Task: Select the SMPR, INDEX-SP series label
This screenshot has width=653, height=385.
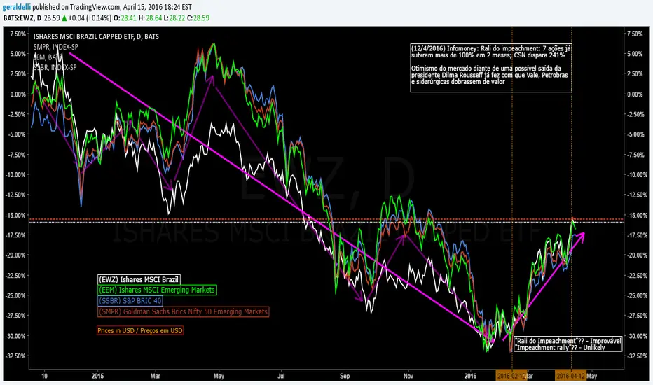Action: (56, 47)
